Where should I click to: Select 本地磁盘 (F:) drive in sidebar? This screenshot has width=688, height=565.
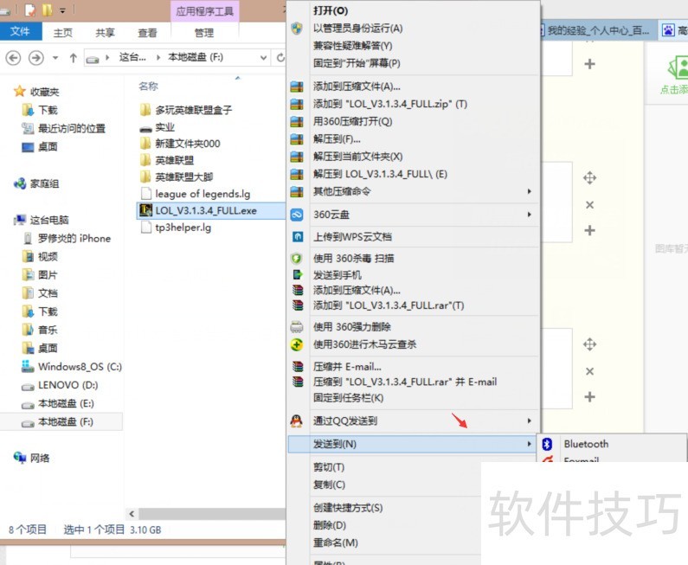coord(66,422)
